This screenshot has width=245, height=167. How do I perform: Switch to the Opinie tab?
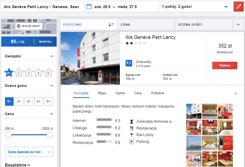[120, 93]
